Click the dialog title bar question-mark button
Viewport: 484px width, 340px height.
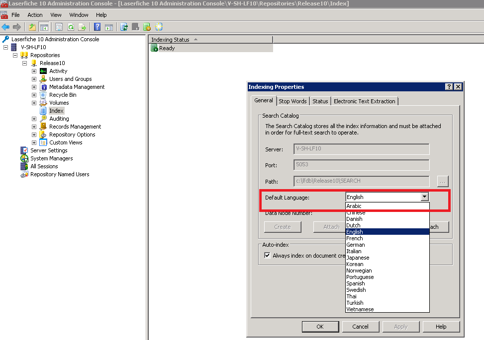pyautogui.click(x=449, y=87)
